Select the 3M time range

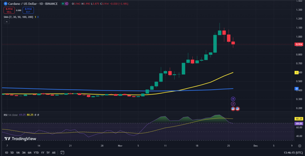(24, 152)
